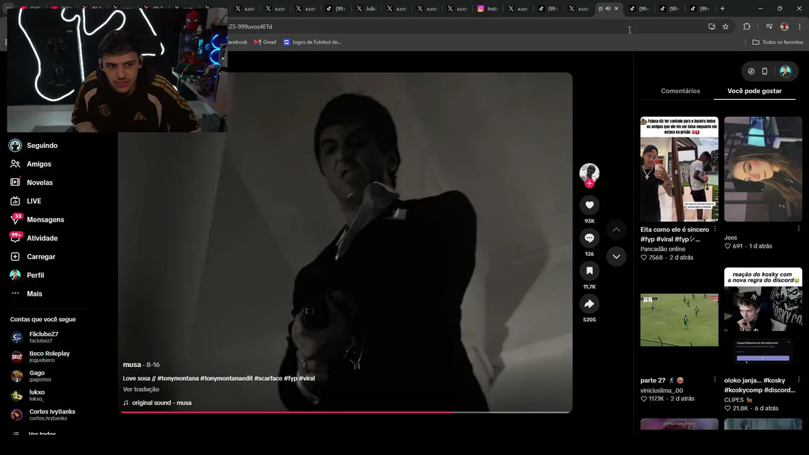Open Chrome extensions puzzle icon
This screenshot has height=455, width=809.
coord(746,27)
